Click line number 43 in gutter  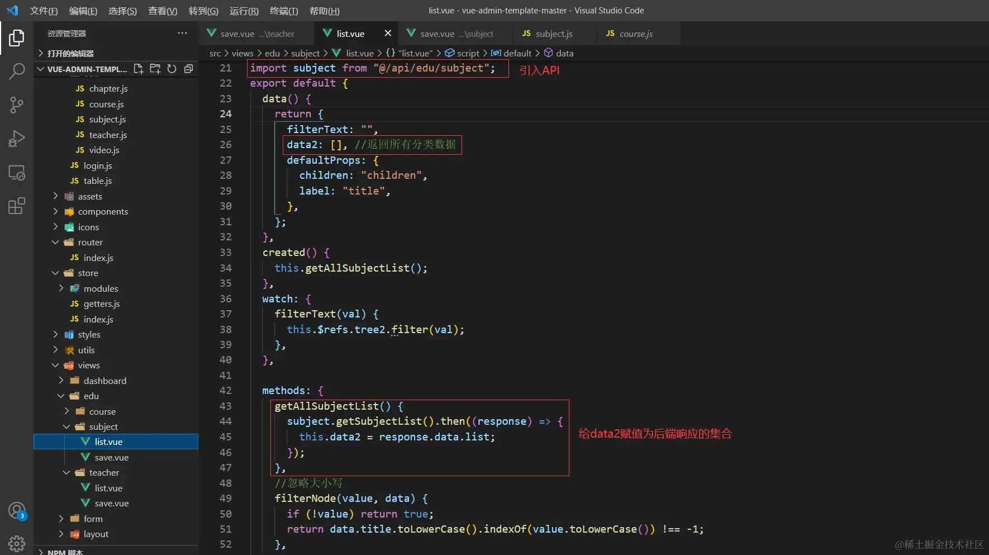point(226,406)
